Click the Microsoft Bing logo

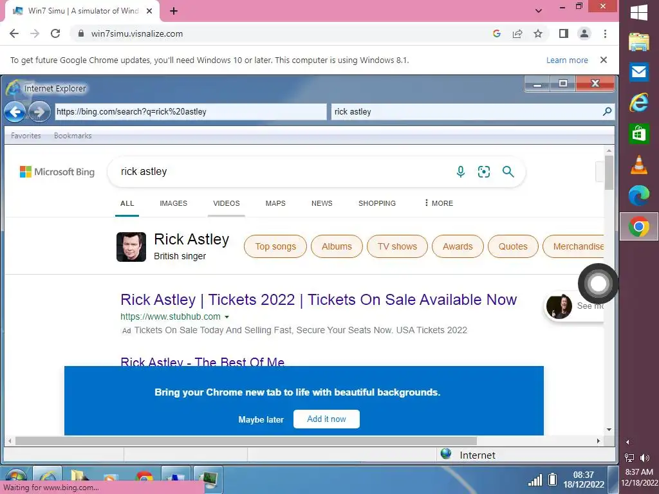click(x=57, y=172)
